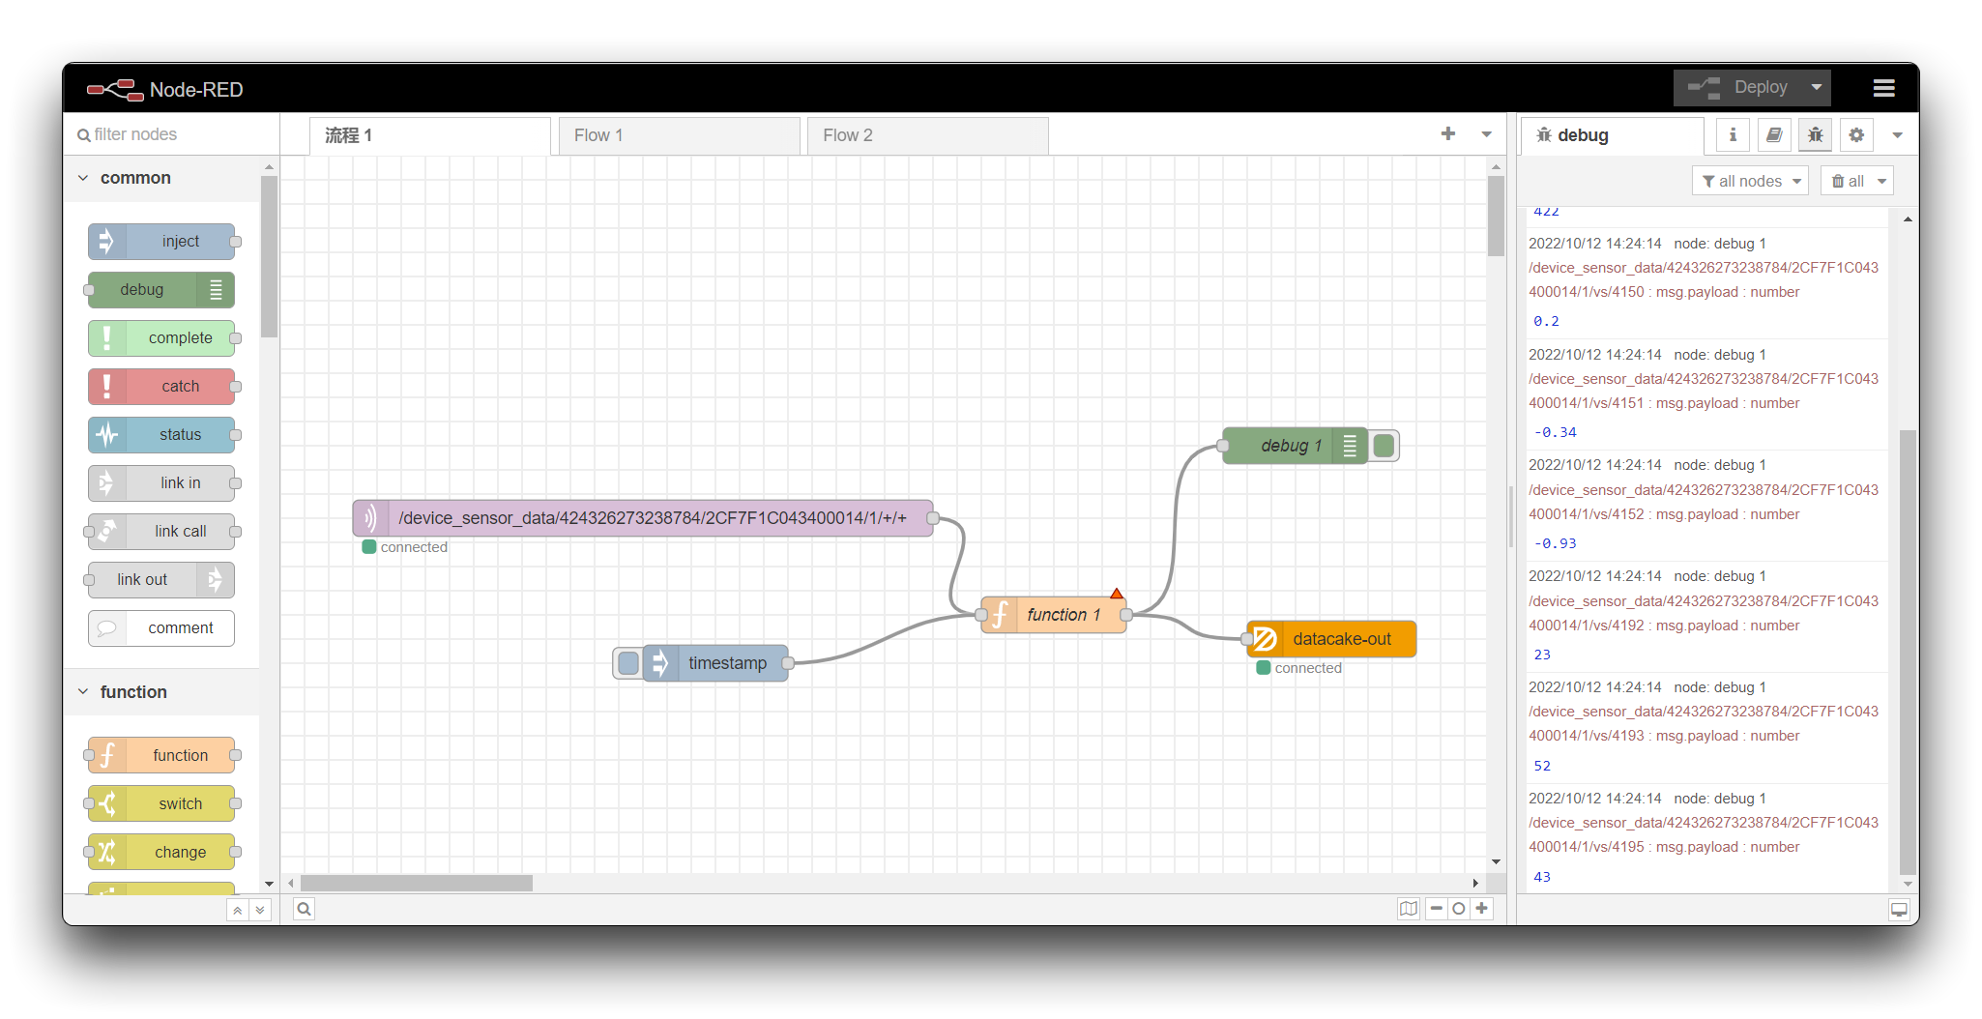Viewport: 1982px width, 1019px height.
Task: Open the Deploy options dropdown arrow
Action: [x=1817, y=87]
